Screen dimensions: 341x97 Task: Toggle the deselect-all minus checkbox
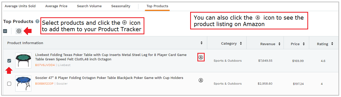[x=5, y=31]
